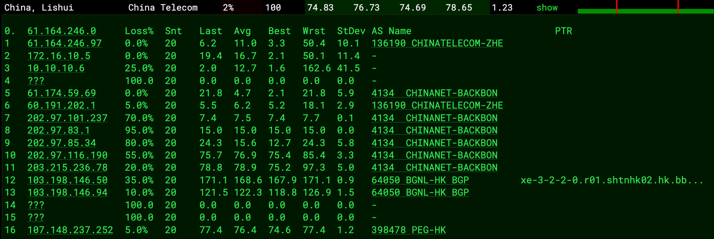
Task: Open hop 10 IP 202.97.116.190
Action: click(x=68, y=155)
